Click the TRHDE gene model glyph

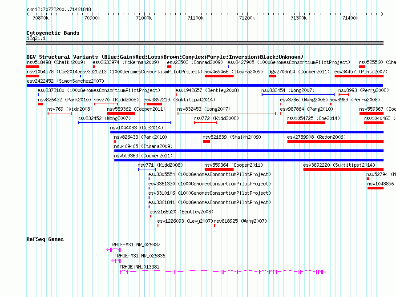click(x=223, y=272)
